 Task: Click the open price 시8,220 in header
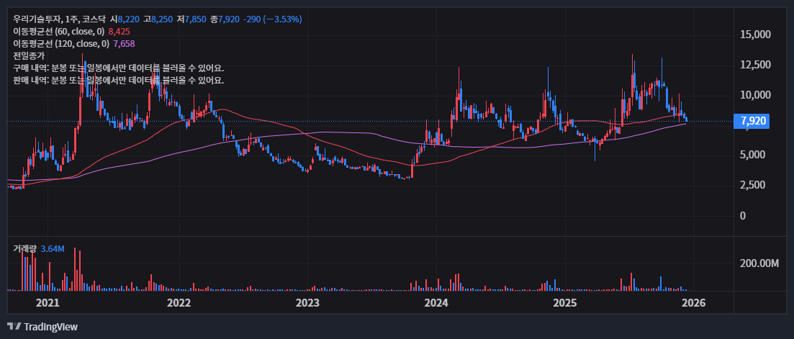(125, 19)
